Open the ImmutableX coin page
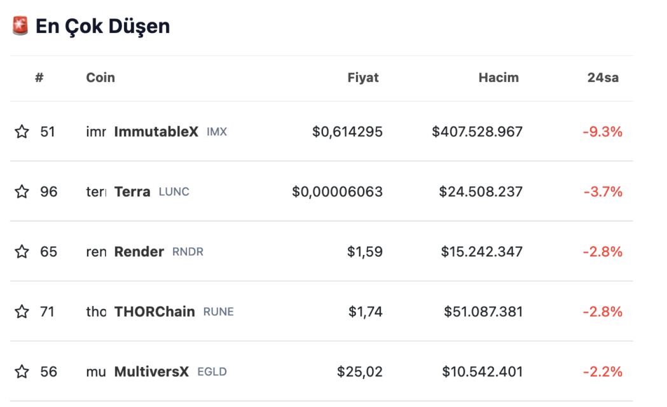 click(x=156, y=132)
